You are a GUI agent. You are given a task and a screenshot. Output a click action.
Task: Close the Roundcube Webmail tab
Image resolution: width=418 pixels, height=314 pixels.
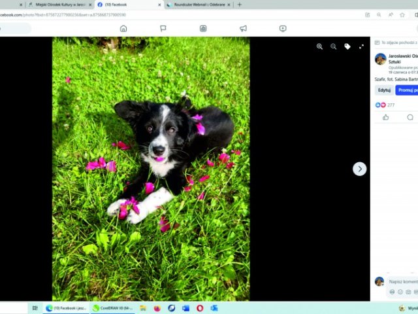(229, 5)
